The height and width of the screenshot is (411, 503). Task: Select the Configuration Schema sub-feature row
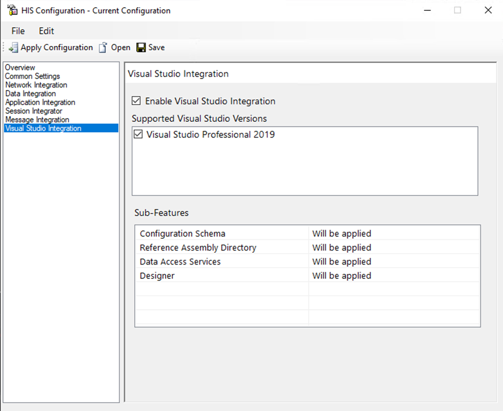click(307, 234)
